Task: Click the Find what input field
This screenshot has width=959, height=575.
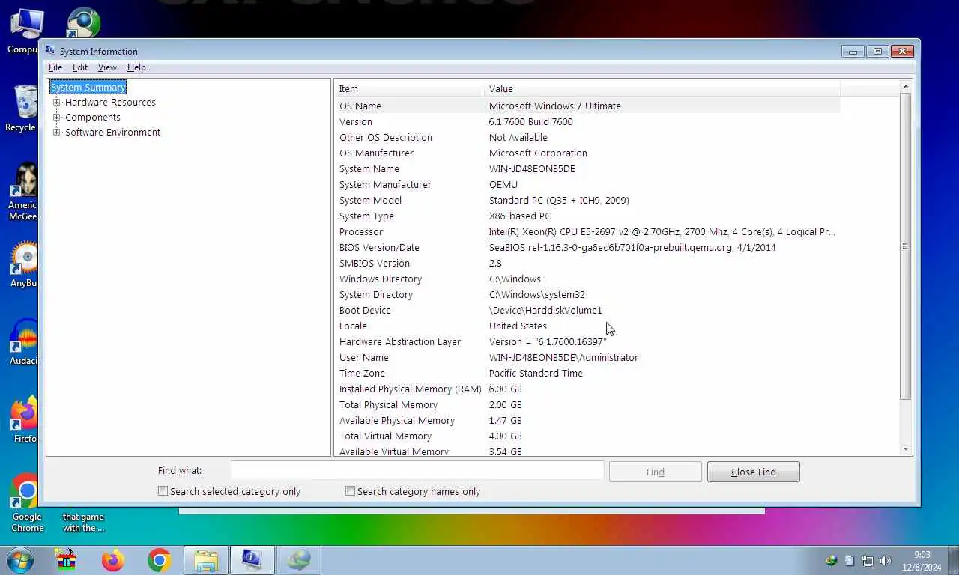Action: pyautogui.click(x=417, y=470)
